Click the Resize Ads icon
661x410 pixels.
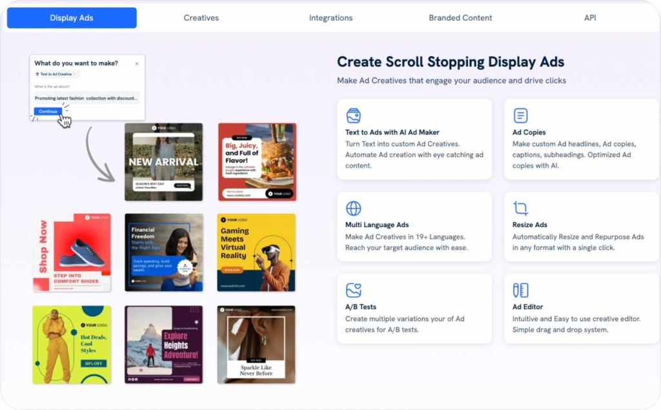coord(520,209)
